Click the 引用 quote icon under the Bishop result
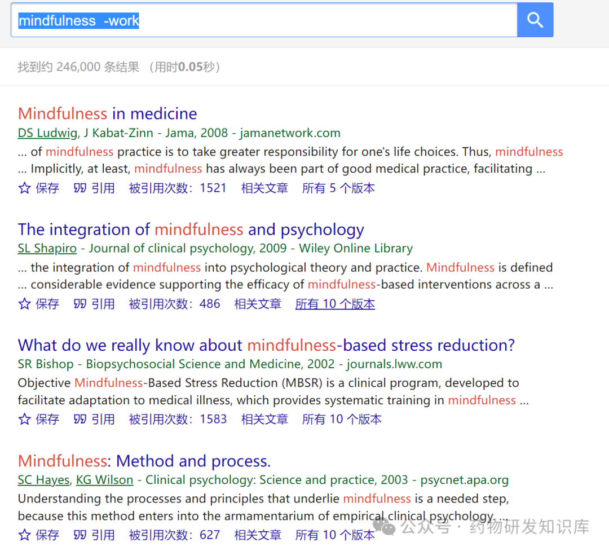This screenshot has width=609, height=551. click(x=81, y=418)
